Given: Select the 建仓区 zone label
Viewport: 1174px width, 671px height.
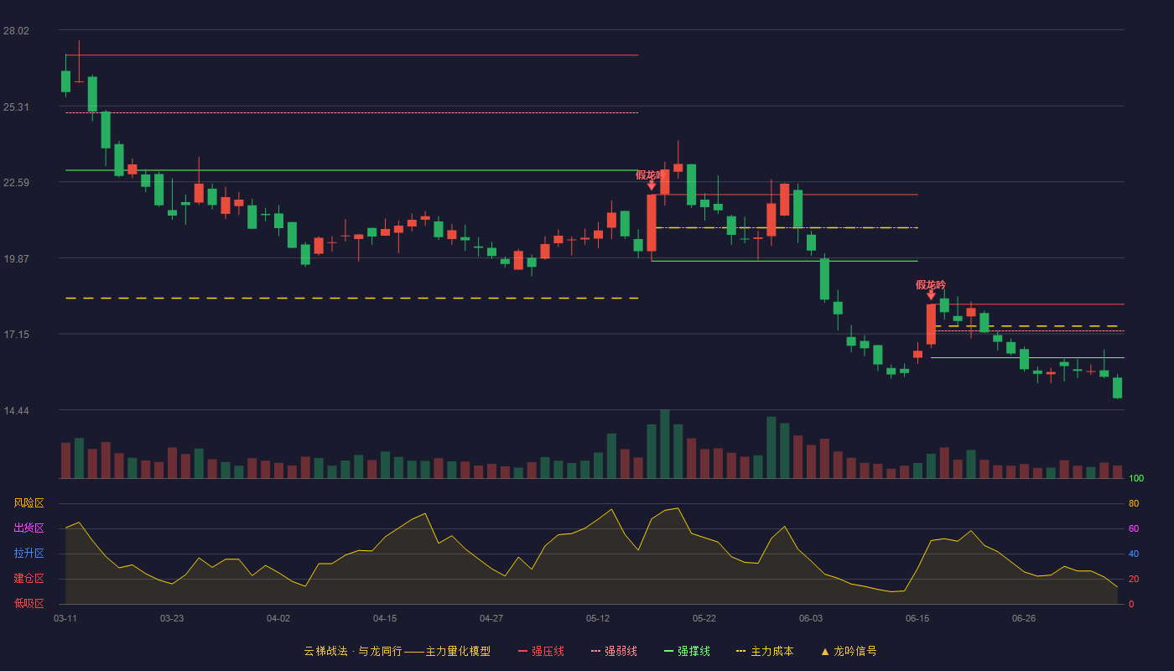Looking at the screenshot, I should tap(29, 579).
